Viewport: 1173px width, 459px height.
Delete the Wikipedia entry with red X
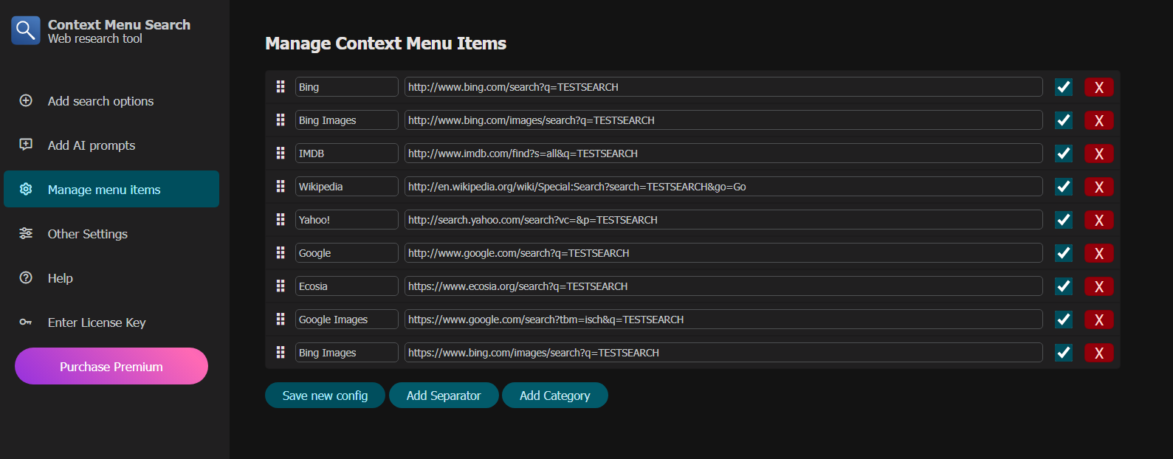pos(1099,187)
